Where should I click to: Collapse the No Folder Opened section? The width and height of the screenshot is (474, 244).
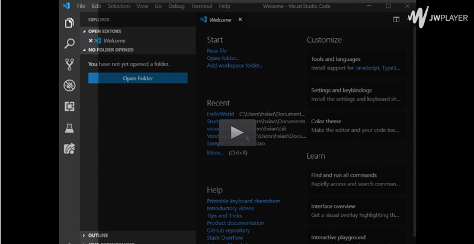[110, 50]
